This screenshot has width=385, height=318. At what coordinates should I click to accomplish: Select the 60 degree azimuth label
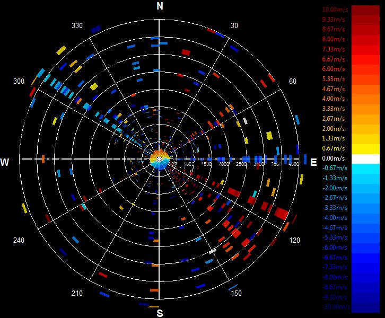[292, 81]
